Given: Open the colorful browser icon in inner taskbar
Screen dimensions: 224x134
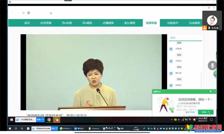Looking at the screenshot, I should [49, 120].
